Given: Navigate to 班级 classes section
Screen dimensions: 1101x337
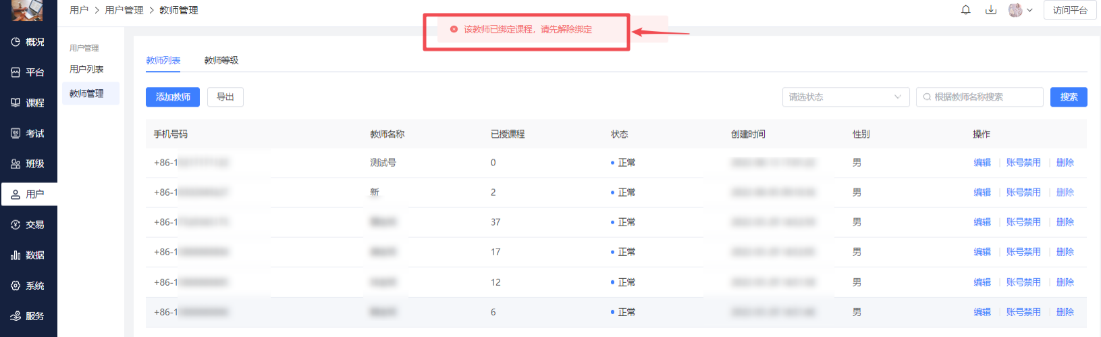Looking at the screenshot, I should (28, 164).
